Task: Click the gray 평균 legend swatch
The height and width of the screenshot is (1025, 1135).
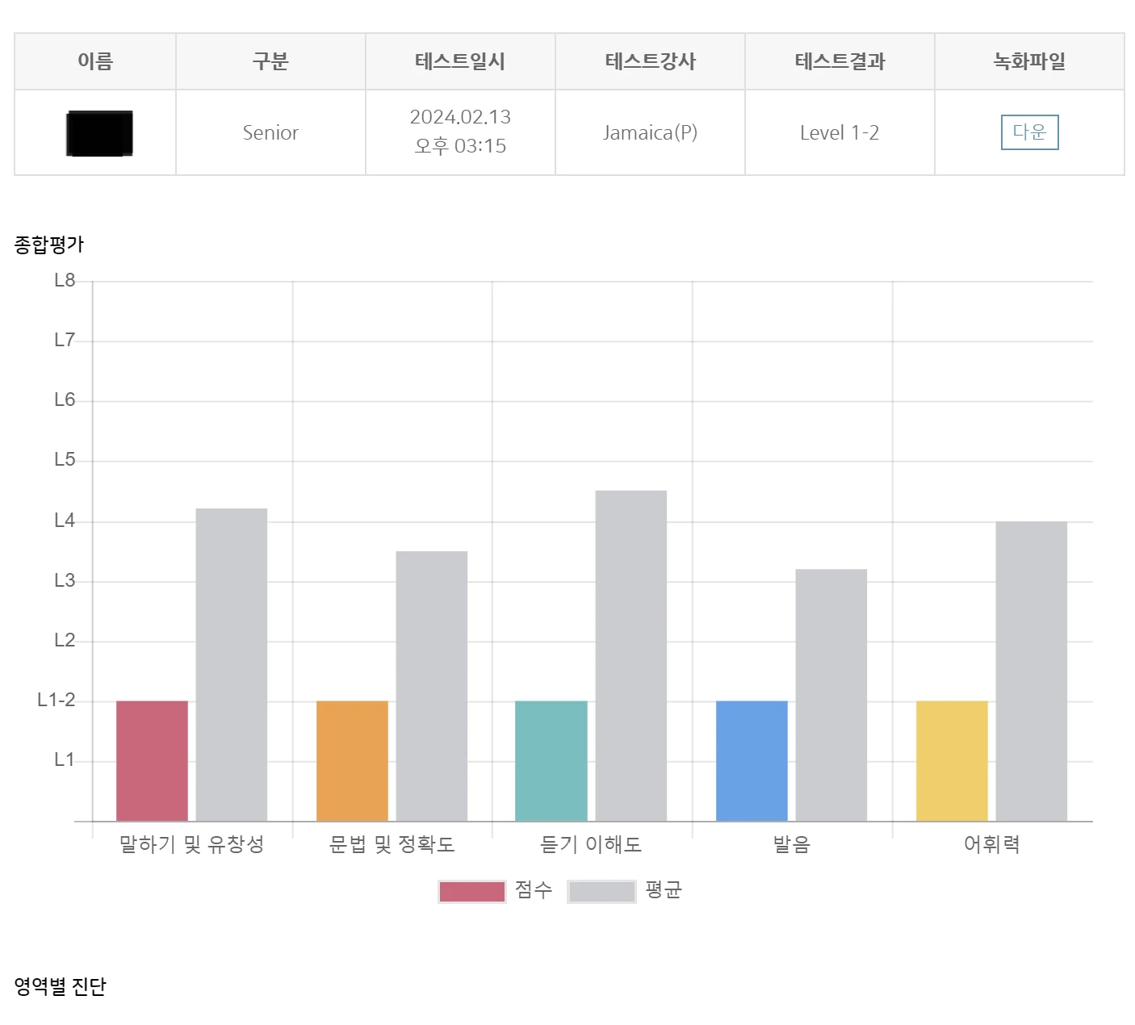Action: [601, 890]
